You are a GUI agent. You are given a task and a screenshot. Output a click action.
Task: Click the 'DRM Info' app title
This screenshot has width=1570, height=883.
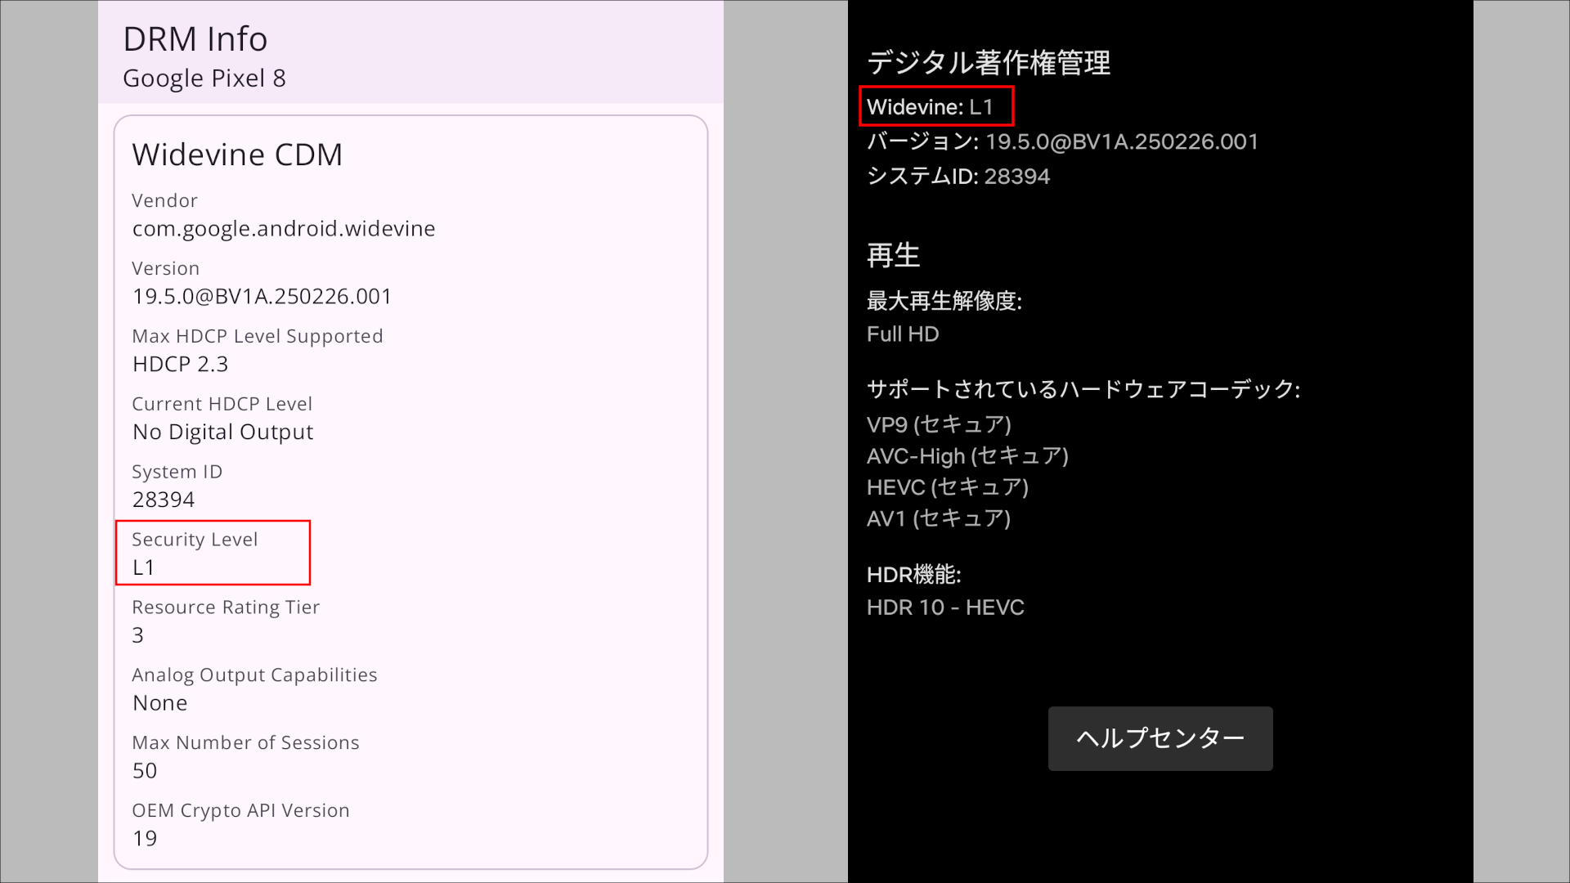tap(195, 38)
